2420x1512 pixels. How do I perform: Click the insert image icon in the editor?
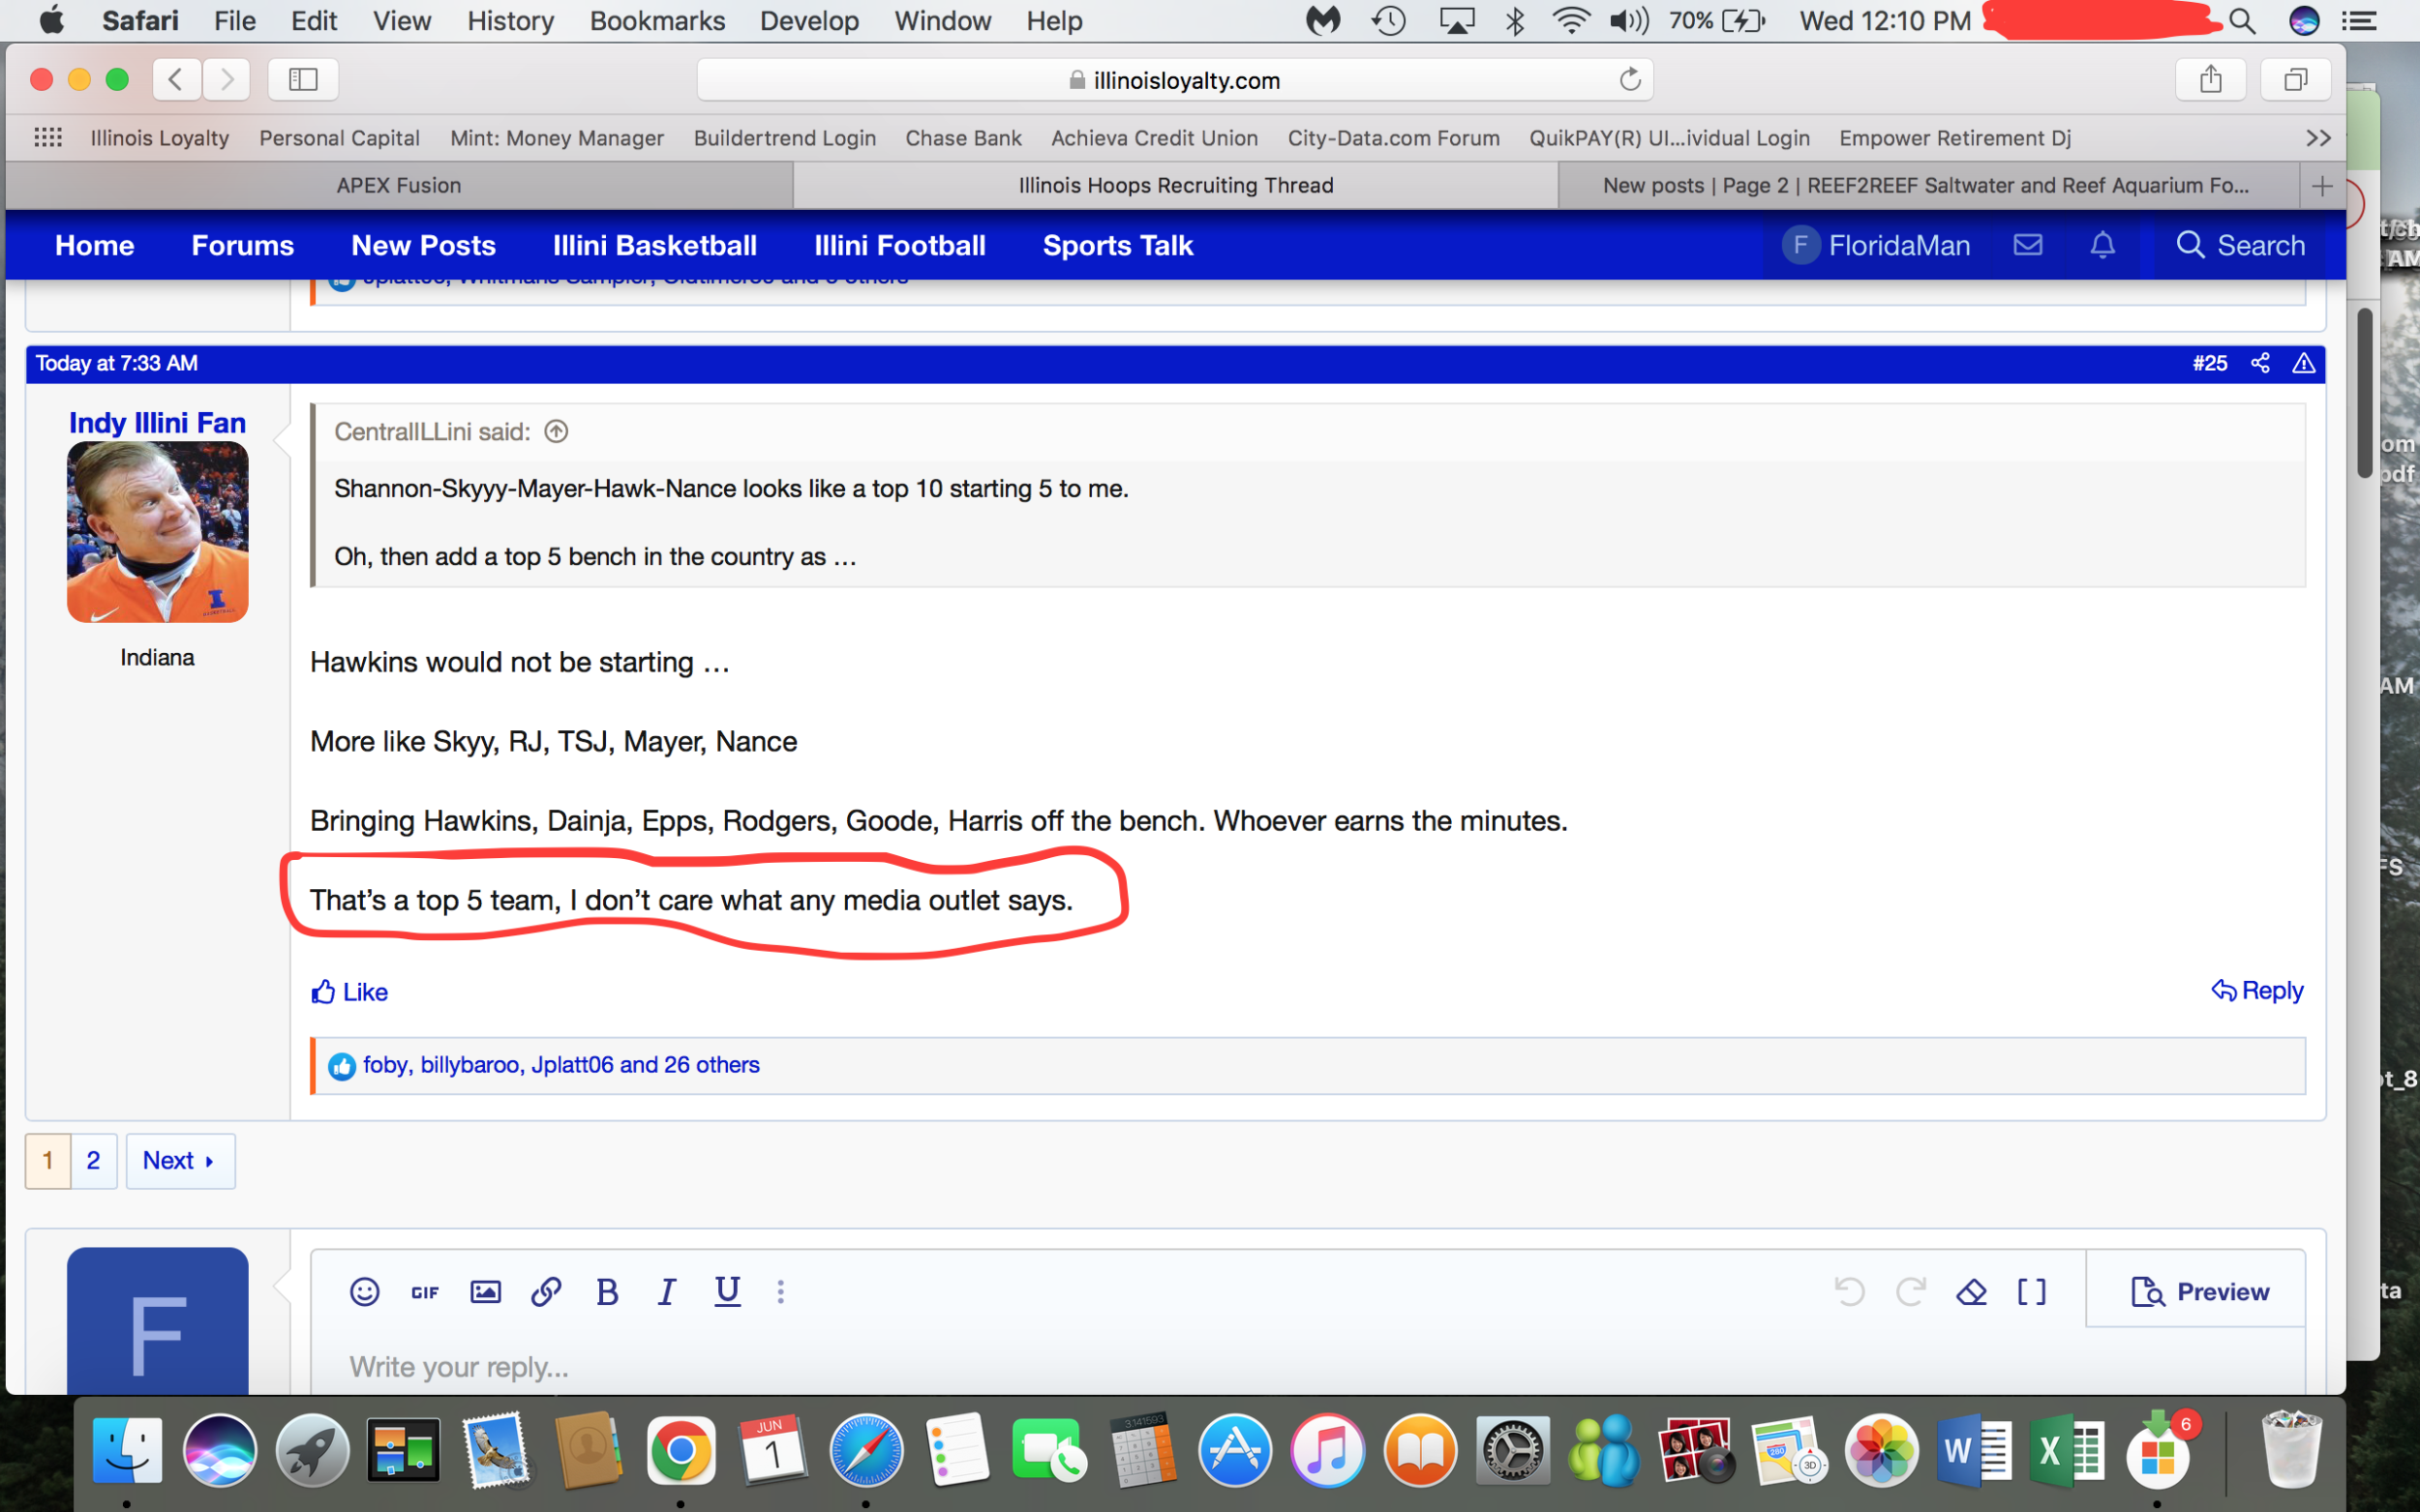[485, 1292]
